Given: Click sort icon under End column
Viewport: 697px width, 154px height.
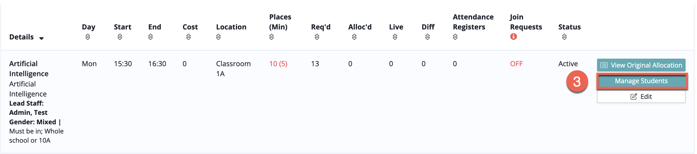Looking at the screenshot, I should tap(150, 37).
